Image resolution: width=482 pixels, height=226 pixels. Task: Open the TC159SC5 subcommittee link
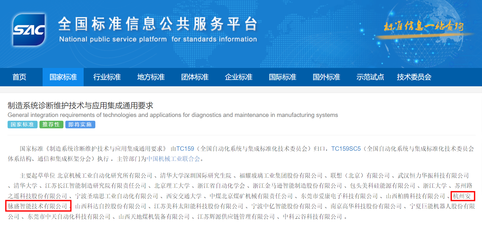point(346,149)
